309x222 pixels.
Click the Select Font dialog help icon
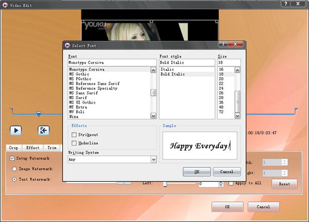223,45
